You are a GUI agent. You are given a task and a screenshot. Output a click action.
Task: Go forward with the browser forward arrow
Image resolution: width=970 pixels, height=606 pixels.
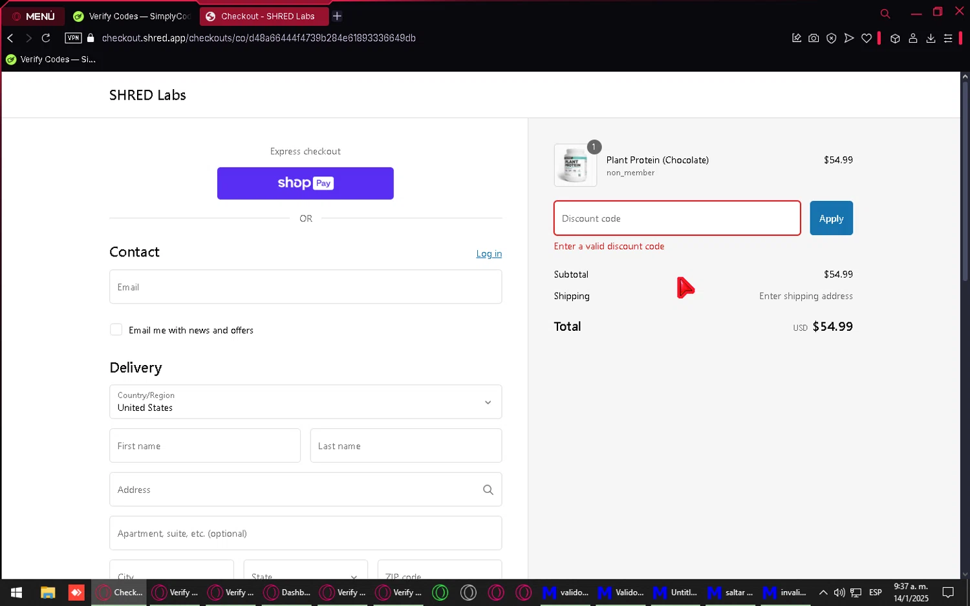(x=28, y=38)
